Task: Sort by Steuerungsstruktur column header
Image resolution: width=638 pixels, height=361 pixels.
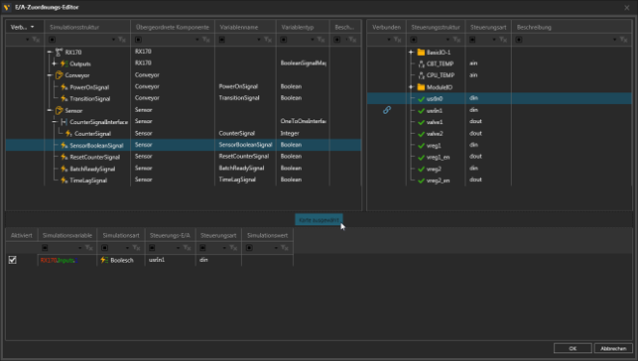Action: [x=436, y=27]
